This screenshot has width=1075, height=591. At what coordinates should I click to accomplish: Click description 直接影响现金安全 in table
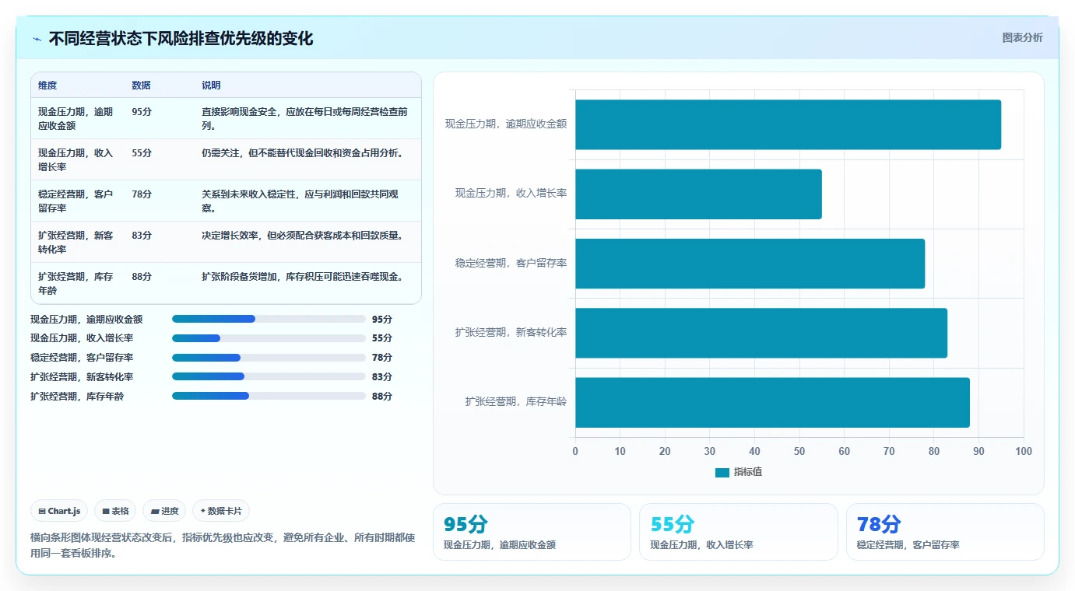pyautogui.click(x=304, y=118)
